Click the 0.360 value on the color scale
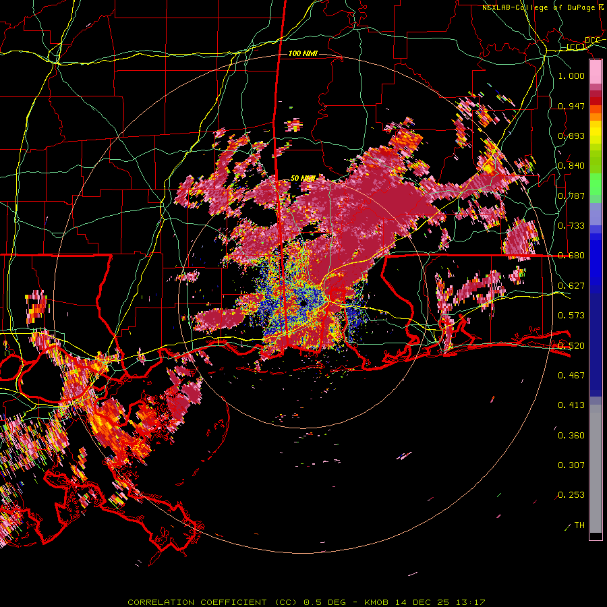 (571, 436)
